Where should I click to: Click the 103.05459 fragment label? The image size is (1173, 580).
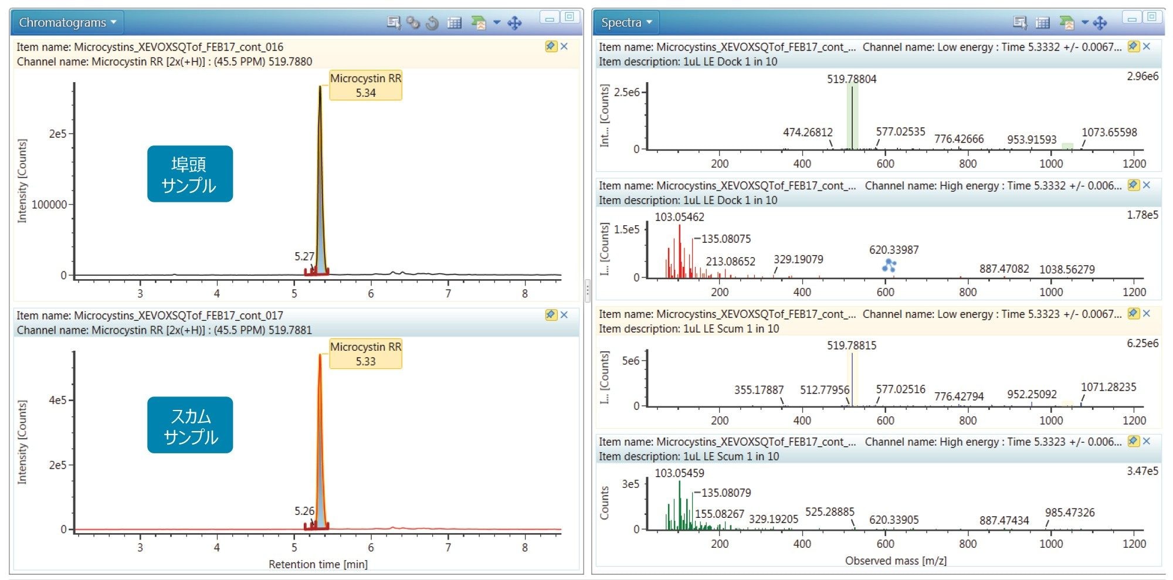coord(679,473)
